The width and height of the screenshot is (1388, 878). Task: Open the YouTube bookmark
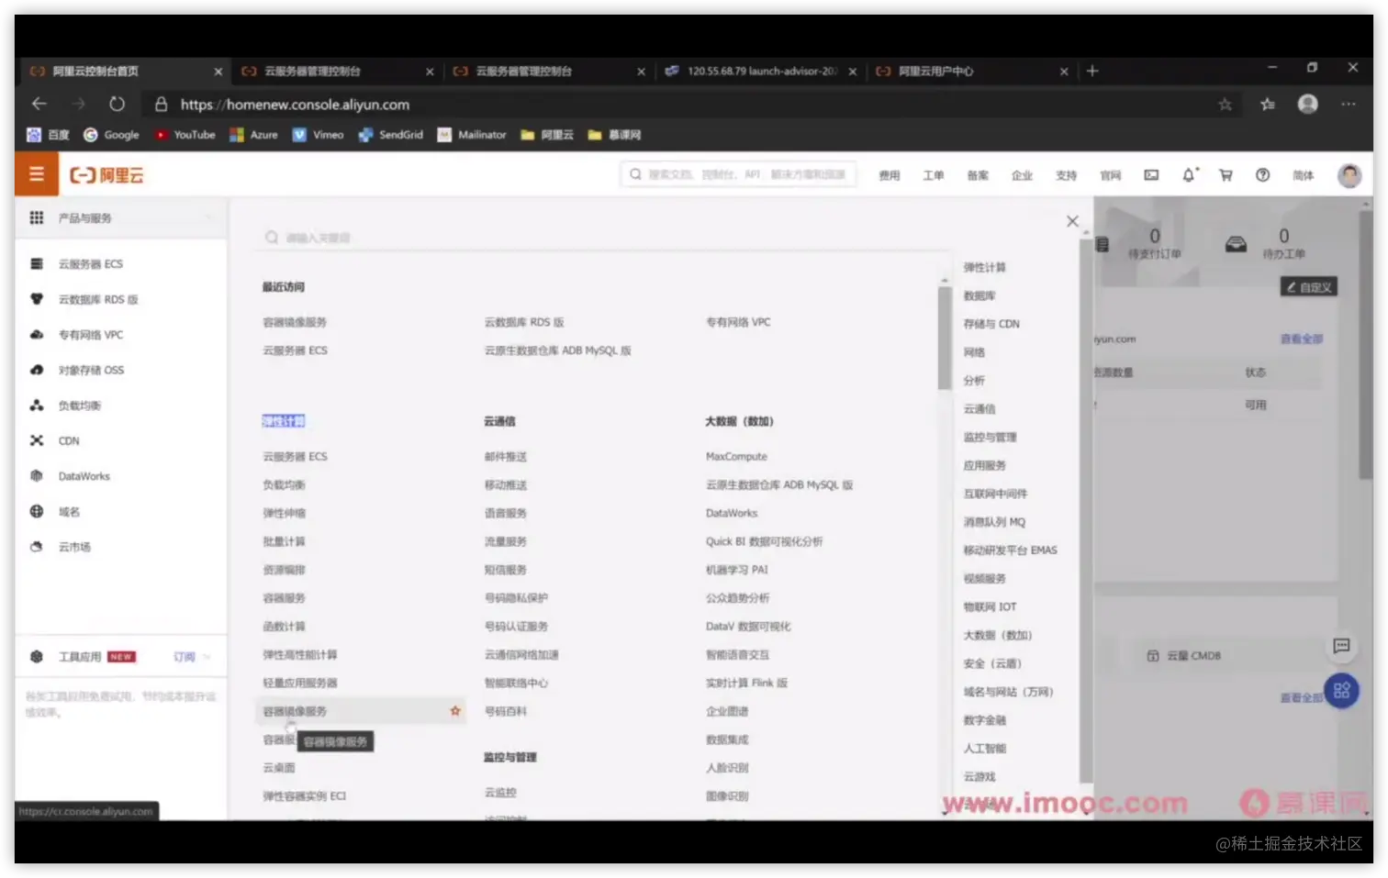click(185, 135)
